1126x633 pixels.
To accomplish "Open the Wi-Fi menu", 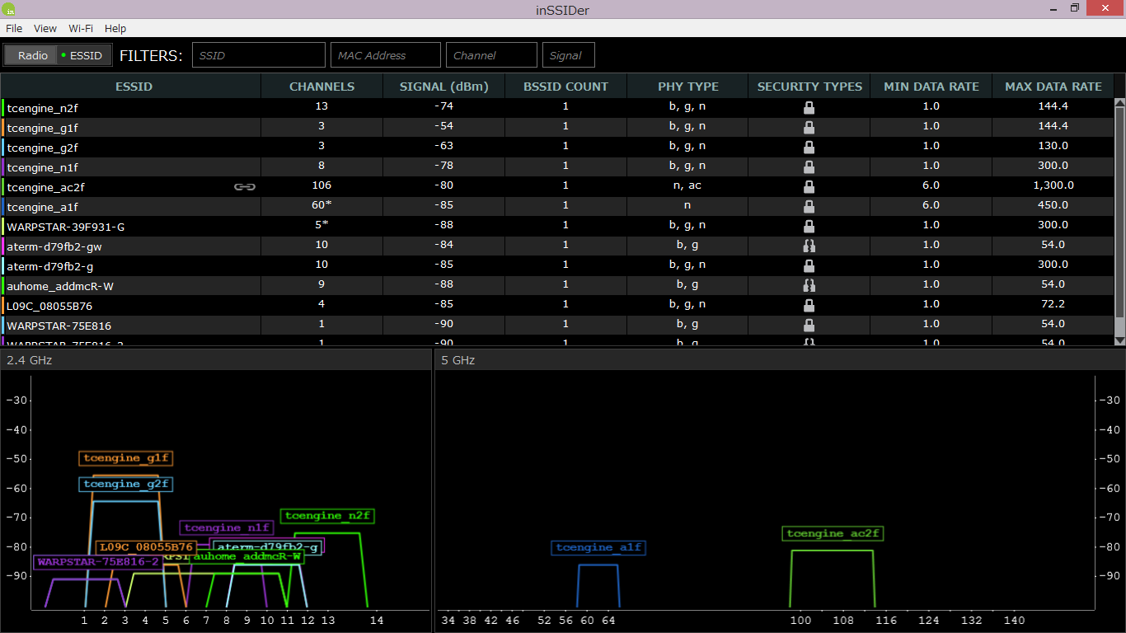I will [x=81, y=28].
